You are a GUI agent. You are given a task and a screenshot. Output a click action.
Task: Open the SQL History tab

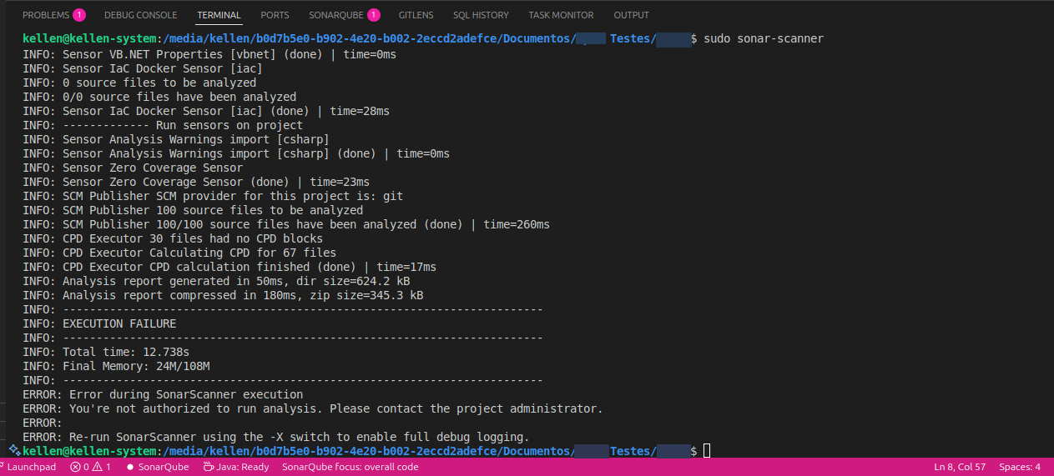(x=481, y=15)
